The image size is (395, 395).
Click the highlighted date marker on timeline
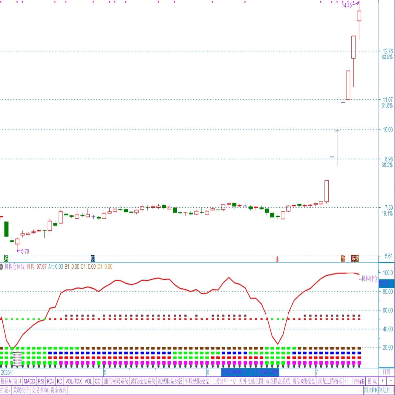250,372
